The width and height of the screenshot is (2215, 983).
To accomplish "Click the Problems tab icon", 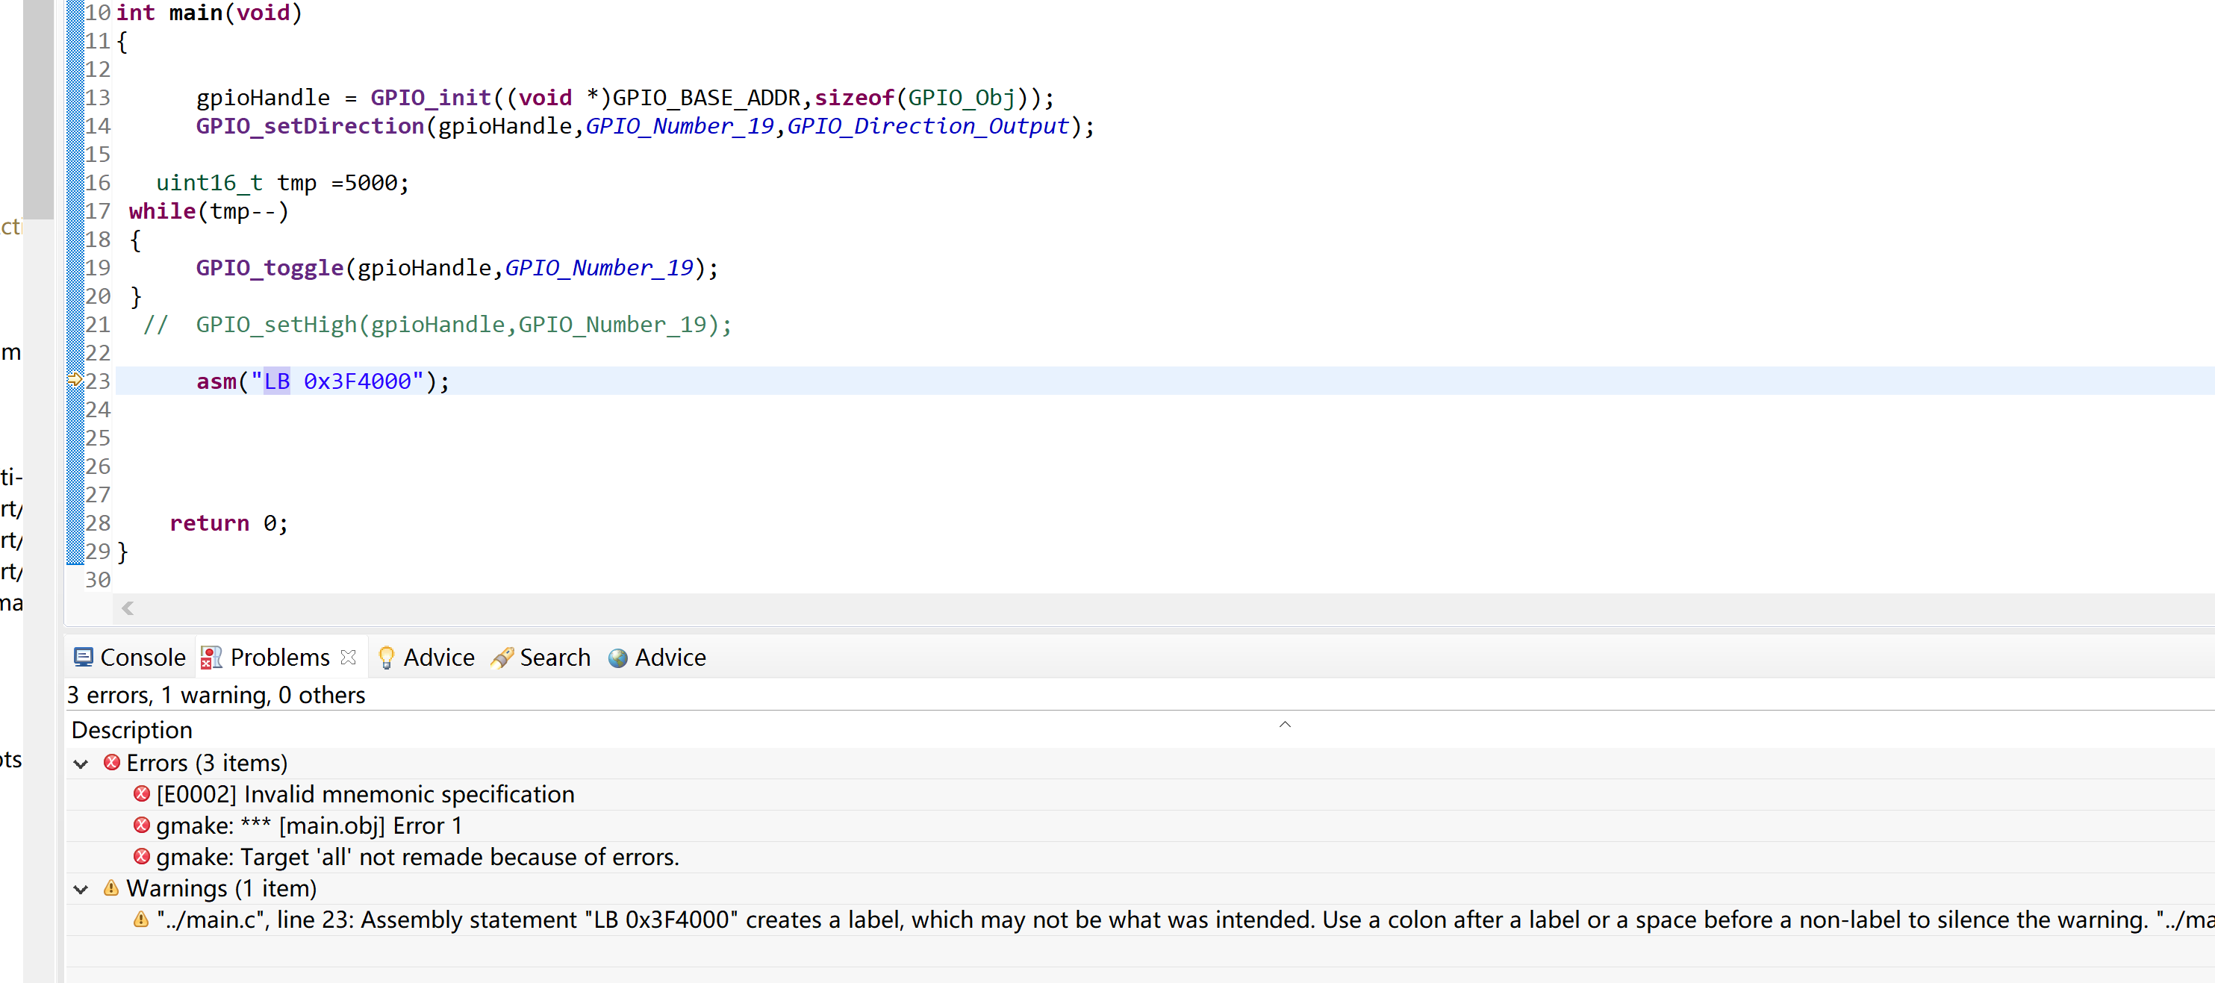I will click(x=211, y=658).
